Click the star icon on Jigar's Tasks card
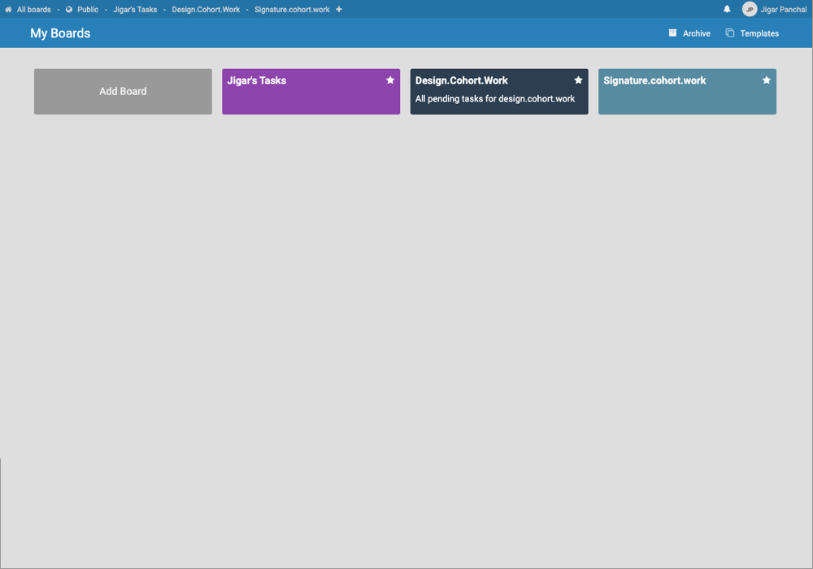 390,80
